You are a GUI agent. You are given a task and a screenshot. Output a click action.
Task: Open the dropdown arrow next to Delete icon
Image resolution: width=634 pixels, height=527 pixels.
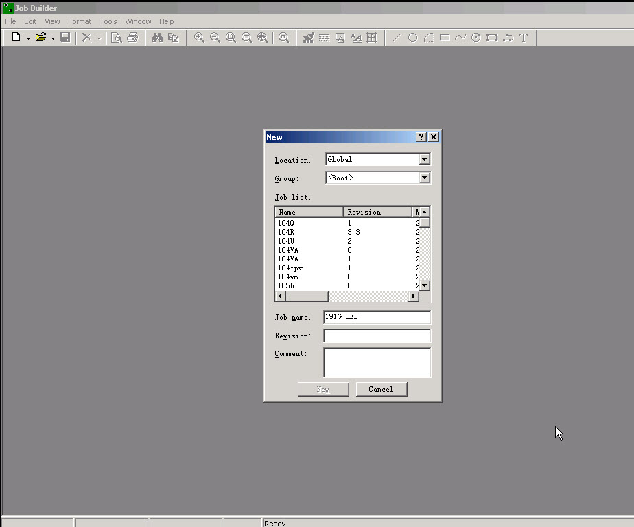[x=99, y=38]
